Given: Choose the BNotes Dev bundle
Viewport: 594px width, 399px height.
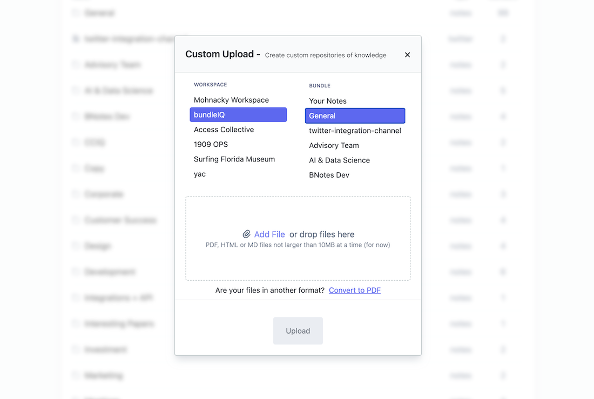Looking at the screenshot, I should (x=329, y=175).
